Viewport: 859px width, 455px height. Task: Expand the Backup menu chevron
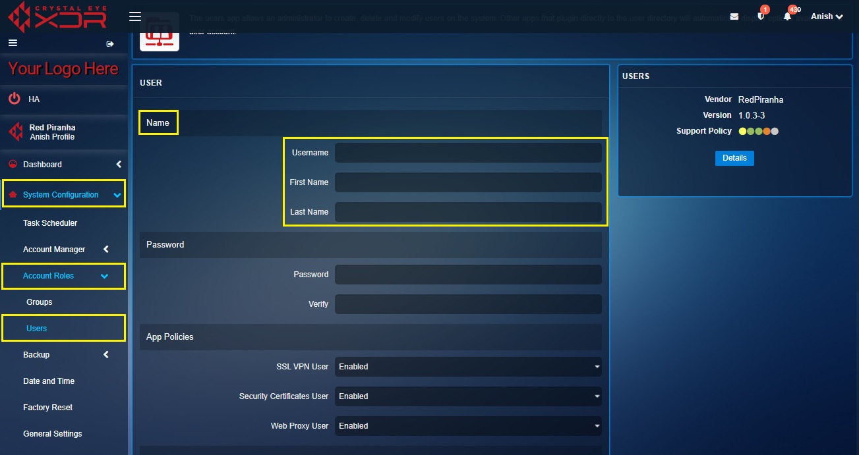[x=106, y=354]
